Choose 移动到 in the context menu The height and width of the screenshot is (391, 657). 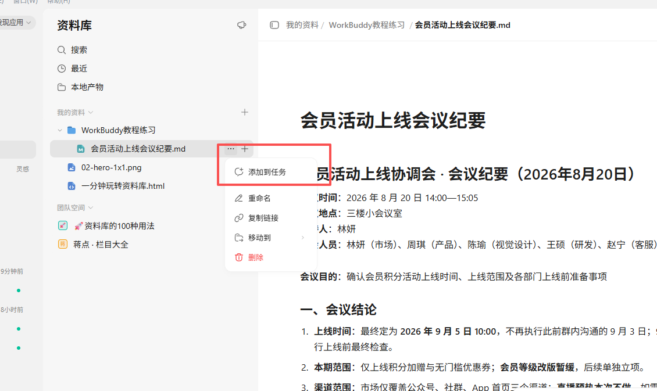click(271, 238)
